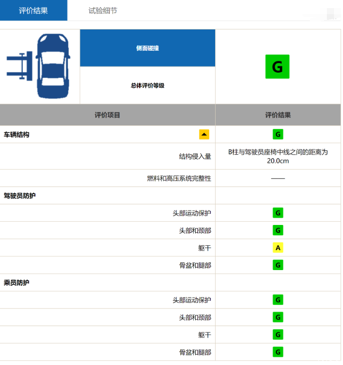Click the 乘员防护 section heading
The height and width of the screenshot is (365, 343).
pyautogui.click(x=16, y=282)
